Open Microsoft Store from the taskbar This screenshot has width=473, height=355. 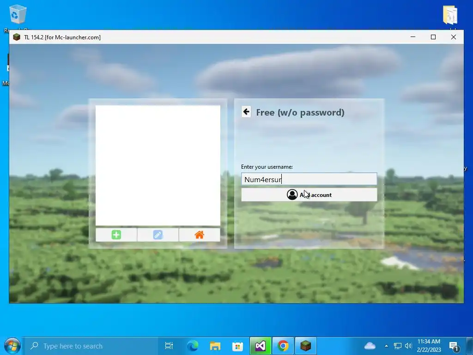tap(237, 346)
